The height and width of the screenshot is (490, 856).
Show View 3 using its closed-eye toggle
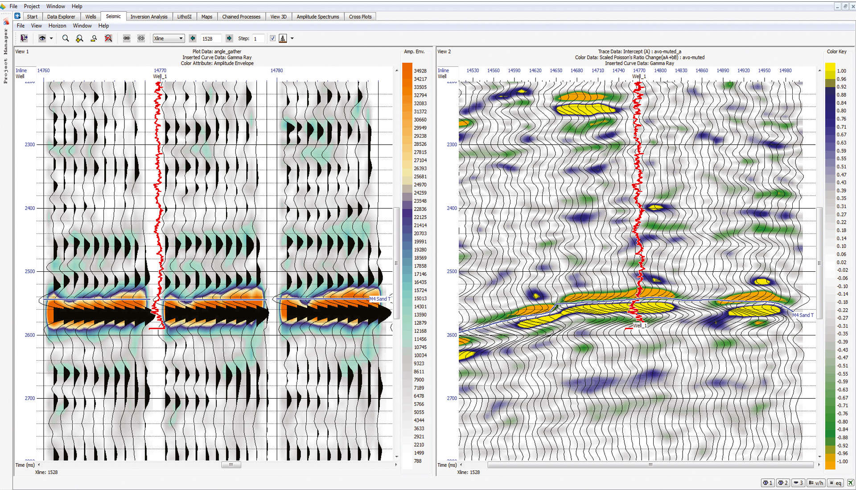(798, 483)
